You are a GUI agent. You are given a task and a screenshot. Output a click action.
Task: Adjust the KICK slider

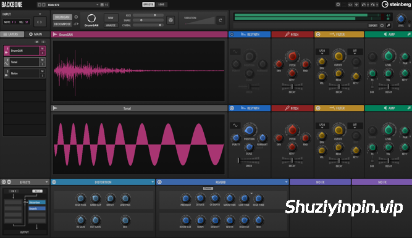tap(148, 15)
